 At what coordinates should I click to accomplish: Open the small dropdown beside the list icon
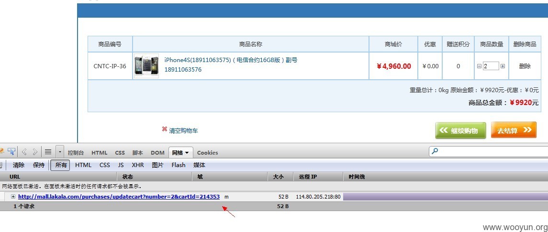coord(60,152)
